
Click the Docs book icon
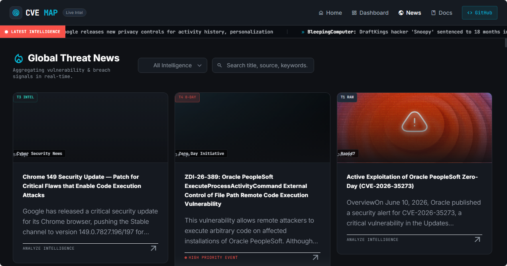point(434,13)
